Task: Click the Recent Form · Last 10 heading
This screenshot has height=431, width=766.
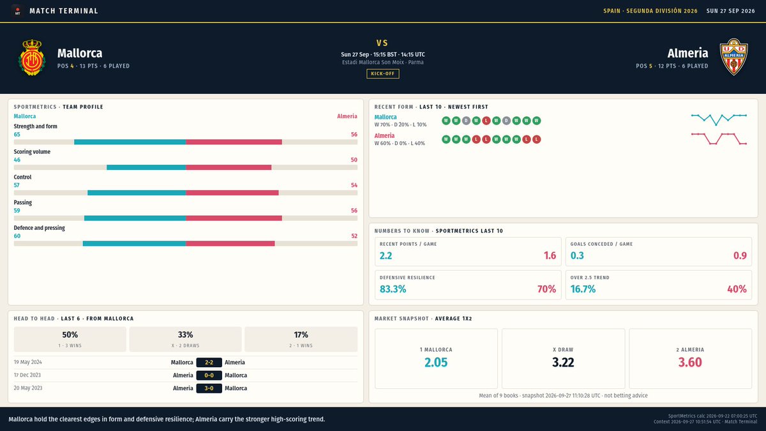Action: pos(432,107)
